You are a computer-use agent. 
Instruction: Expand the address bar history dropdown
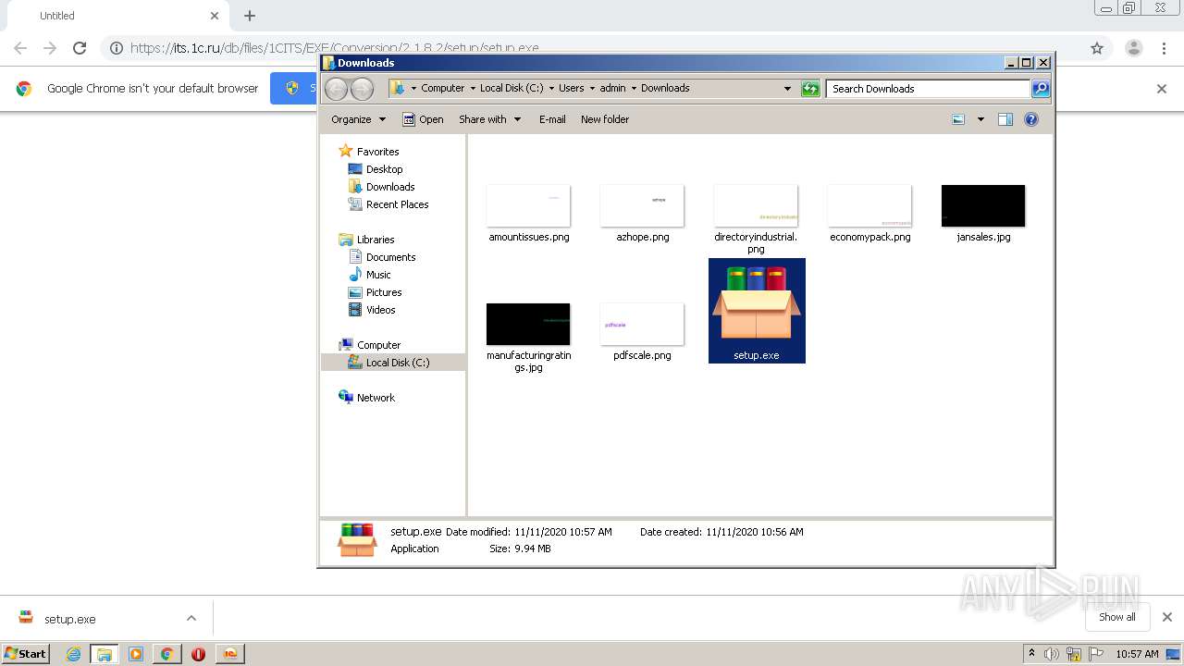787,89
